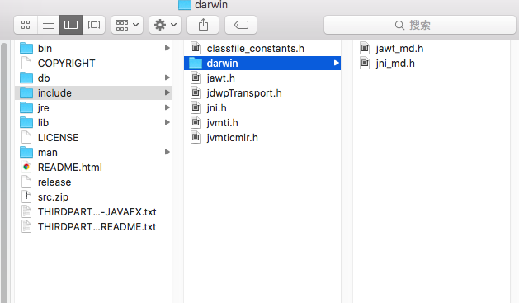The image size is (519, 303).
Task: Click the man folder icon
Action: (x=26, y=153)
